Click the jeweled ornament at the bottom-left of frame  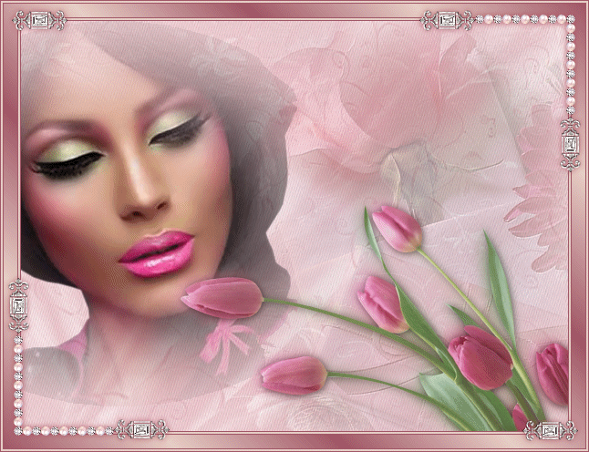click(139, 428)
